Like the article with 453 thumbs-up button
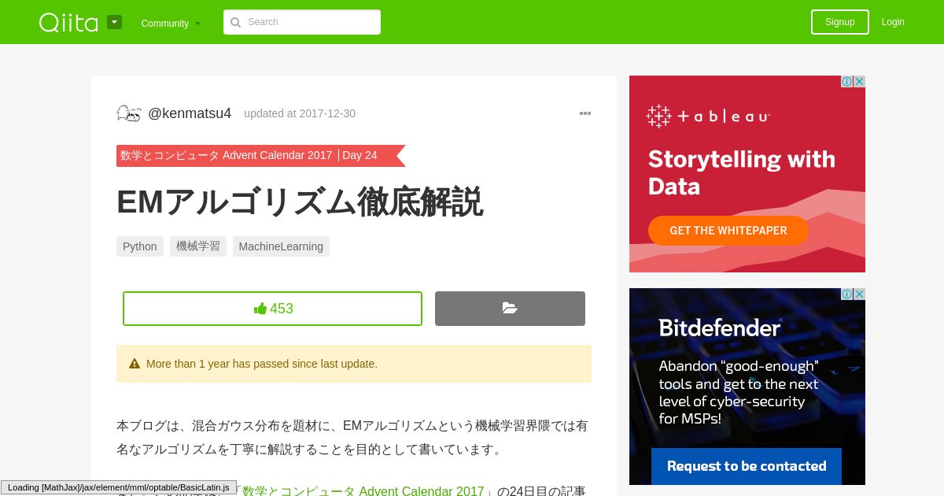 click(x=272, y=309)
